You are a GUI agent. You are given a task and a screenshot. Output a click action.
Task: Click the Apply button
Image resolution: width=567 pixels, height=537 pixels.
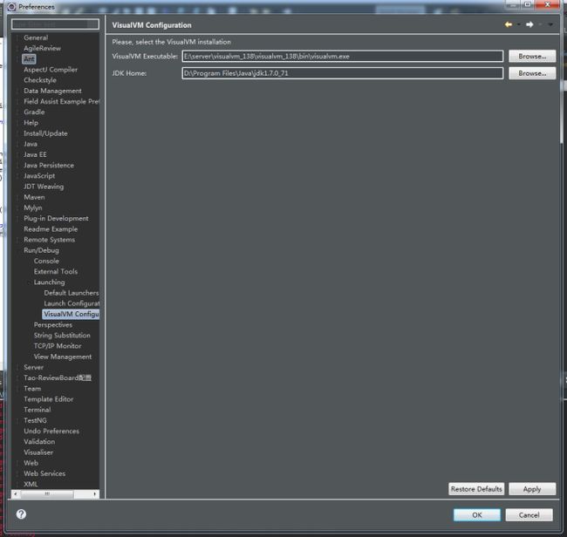[532, 488]
